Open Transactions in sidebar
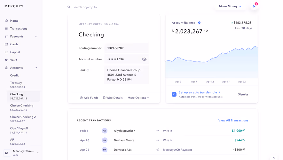 point(19,28)
